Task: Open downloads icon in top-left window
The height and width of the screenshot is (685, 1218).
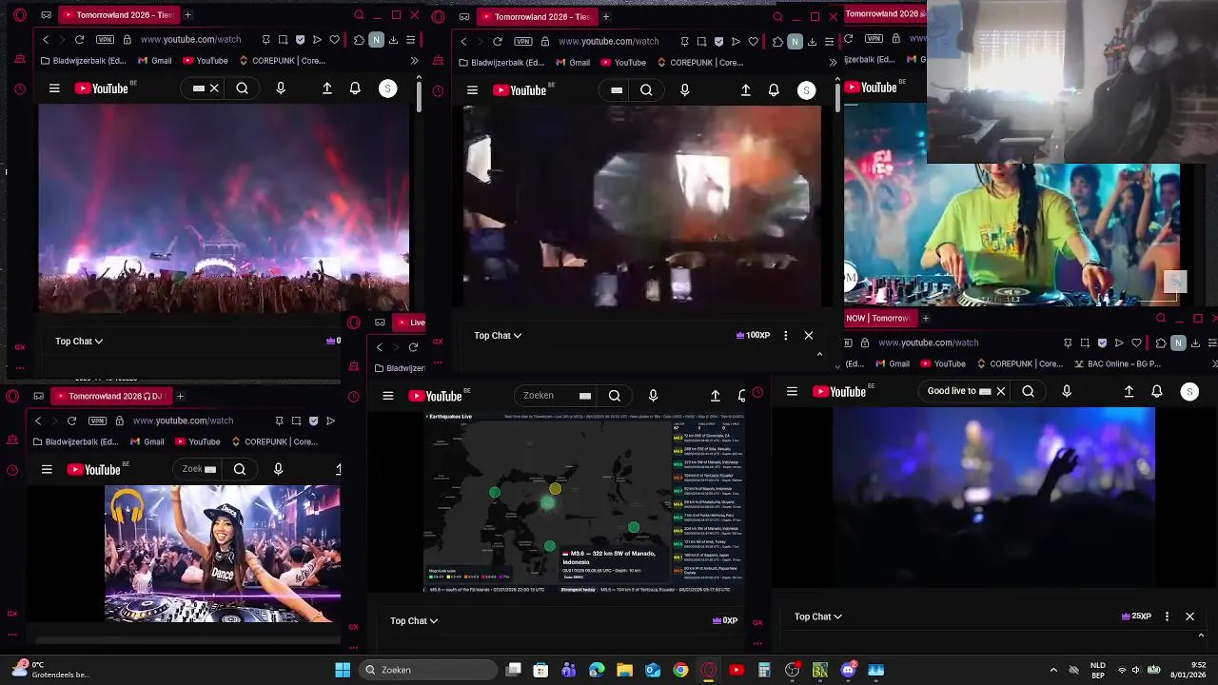Action: coord(393,40)
